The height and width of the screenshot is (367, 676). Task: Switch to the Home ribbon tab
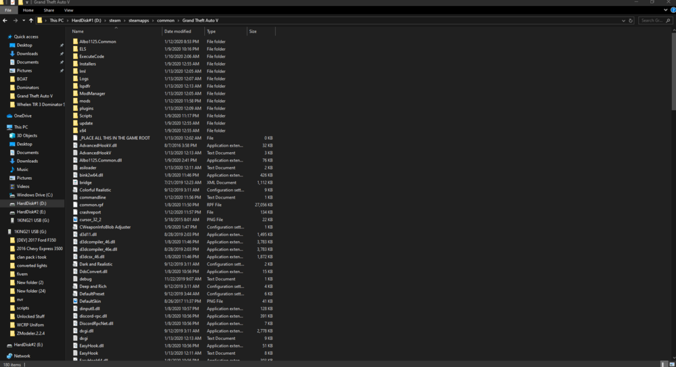28,10
